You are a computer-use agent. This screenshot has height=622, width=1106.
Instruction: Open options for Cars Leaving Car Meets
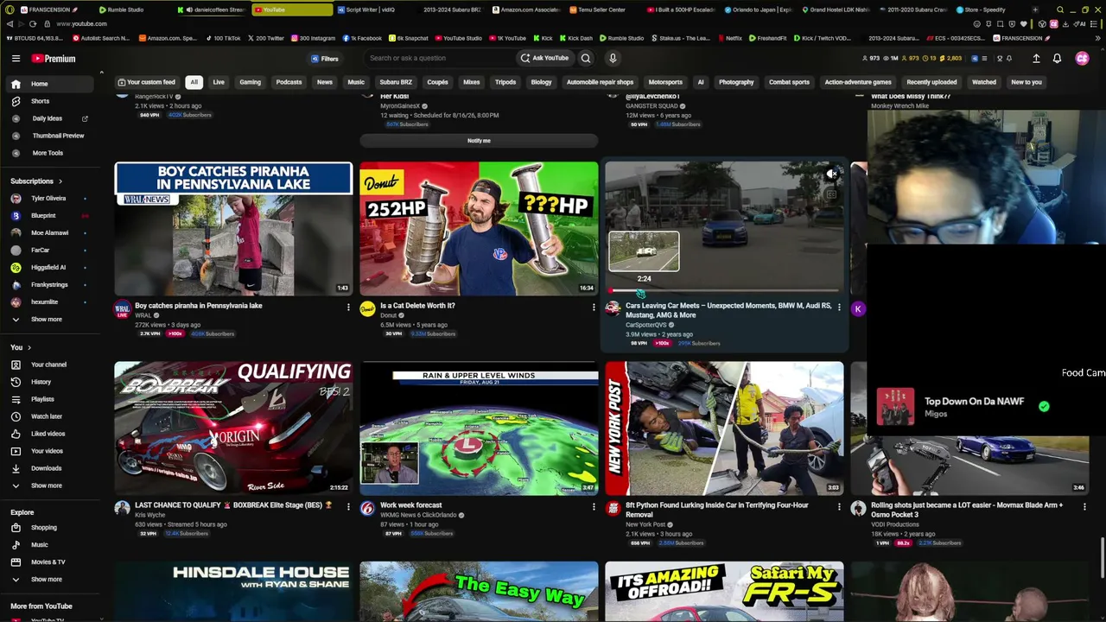click(x=839, y=307)
